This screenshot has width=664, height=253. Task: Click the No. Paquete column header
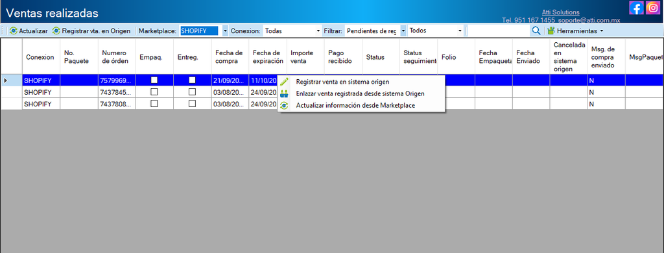coord(78,57)
